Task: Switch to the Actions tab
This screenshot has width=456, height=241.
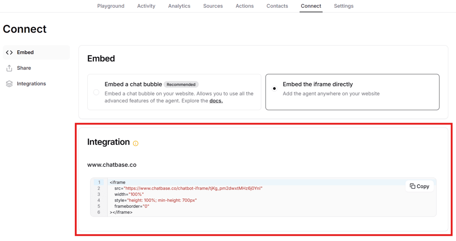Action: pyautogui.click(x=245, y=6)
